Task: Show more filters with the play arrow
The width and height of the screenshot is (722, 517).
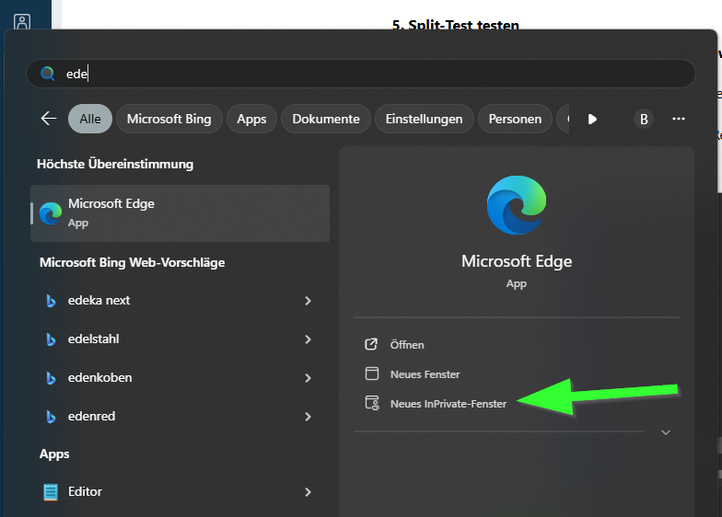Action: [592, 120]
